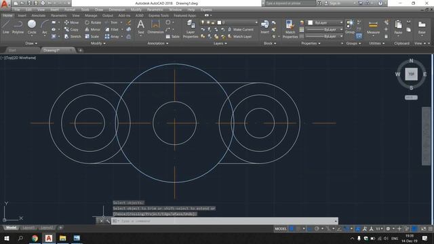434x244 pixels.
Task: Click the Base view icon
Action: [x=422, y=27]
